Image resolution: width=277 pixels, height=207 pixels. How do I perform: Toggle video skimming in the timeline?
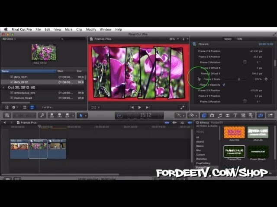coord(167,122)
